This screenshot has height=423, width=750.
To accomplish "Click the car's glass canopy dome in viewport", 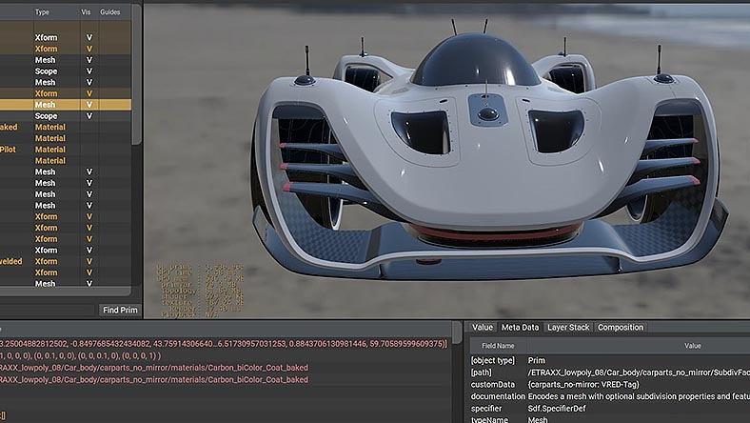I will (475, 61).
